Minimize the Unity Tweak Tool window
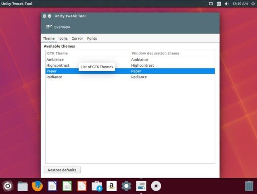Screen dimensions: 257x194 pyautogui.click(x=50, y=16)
